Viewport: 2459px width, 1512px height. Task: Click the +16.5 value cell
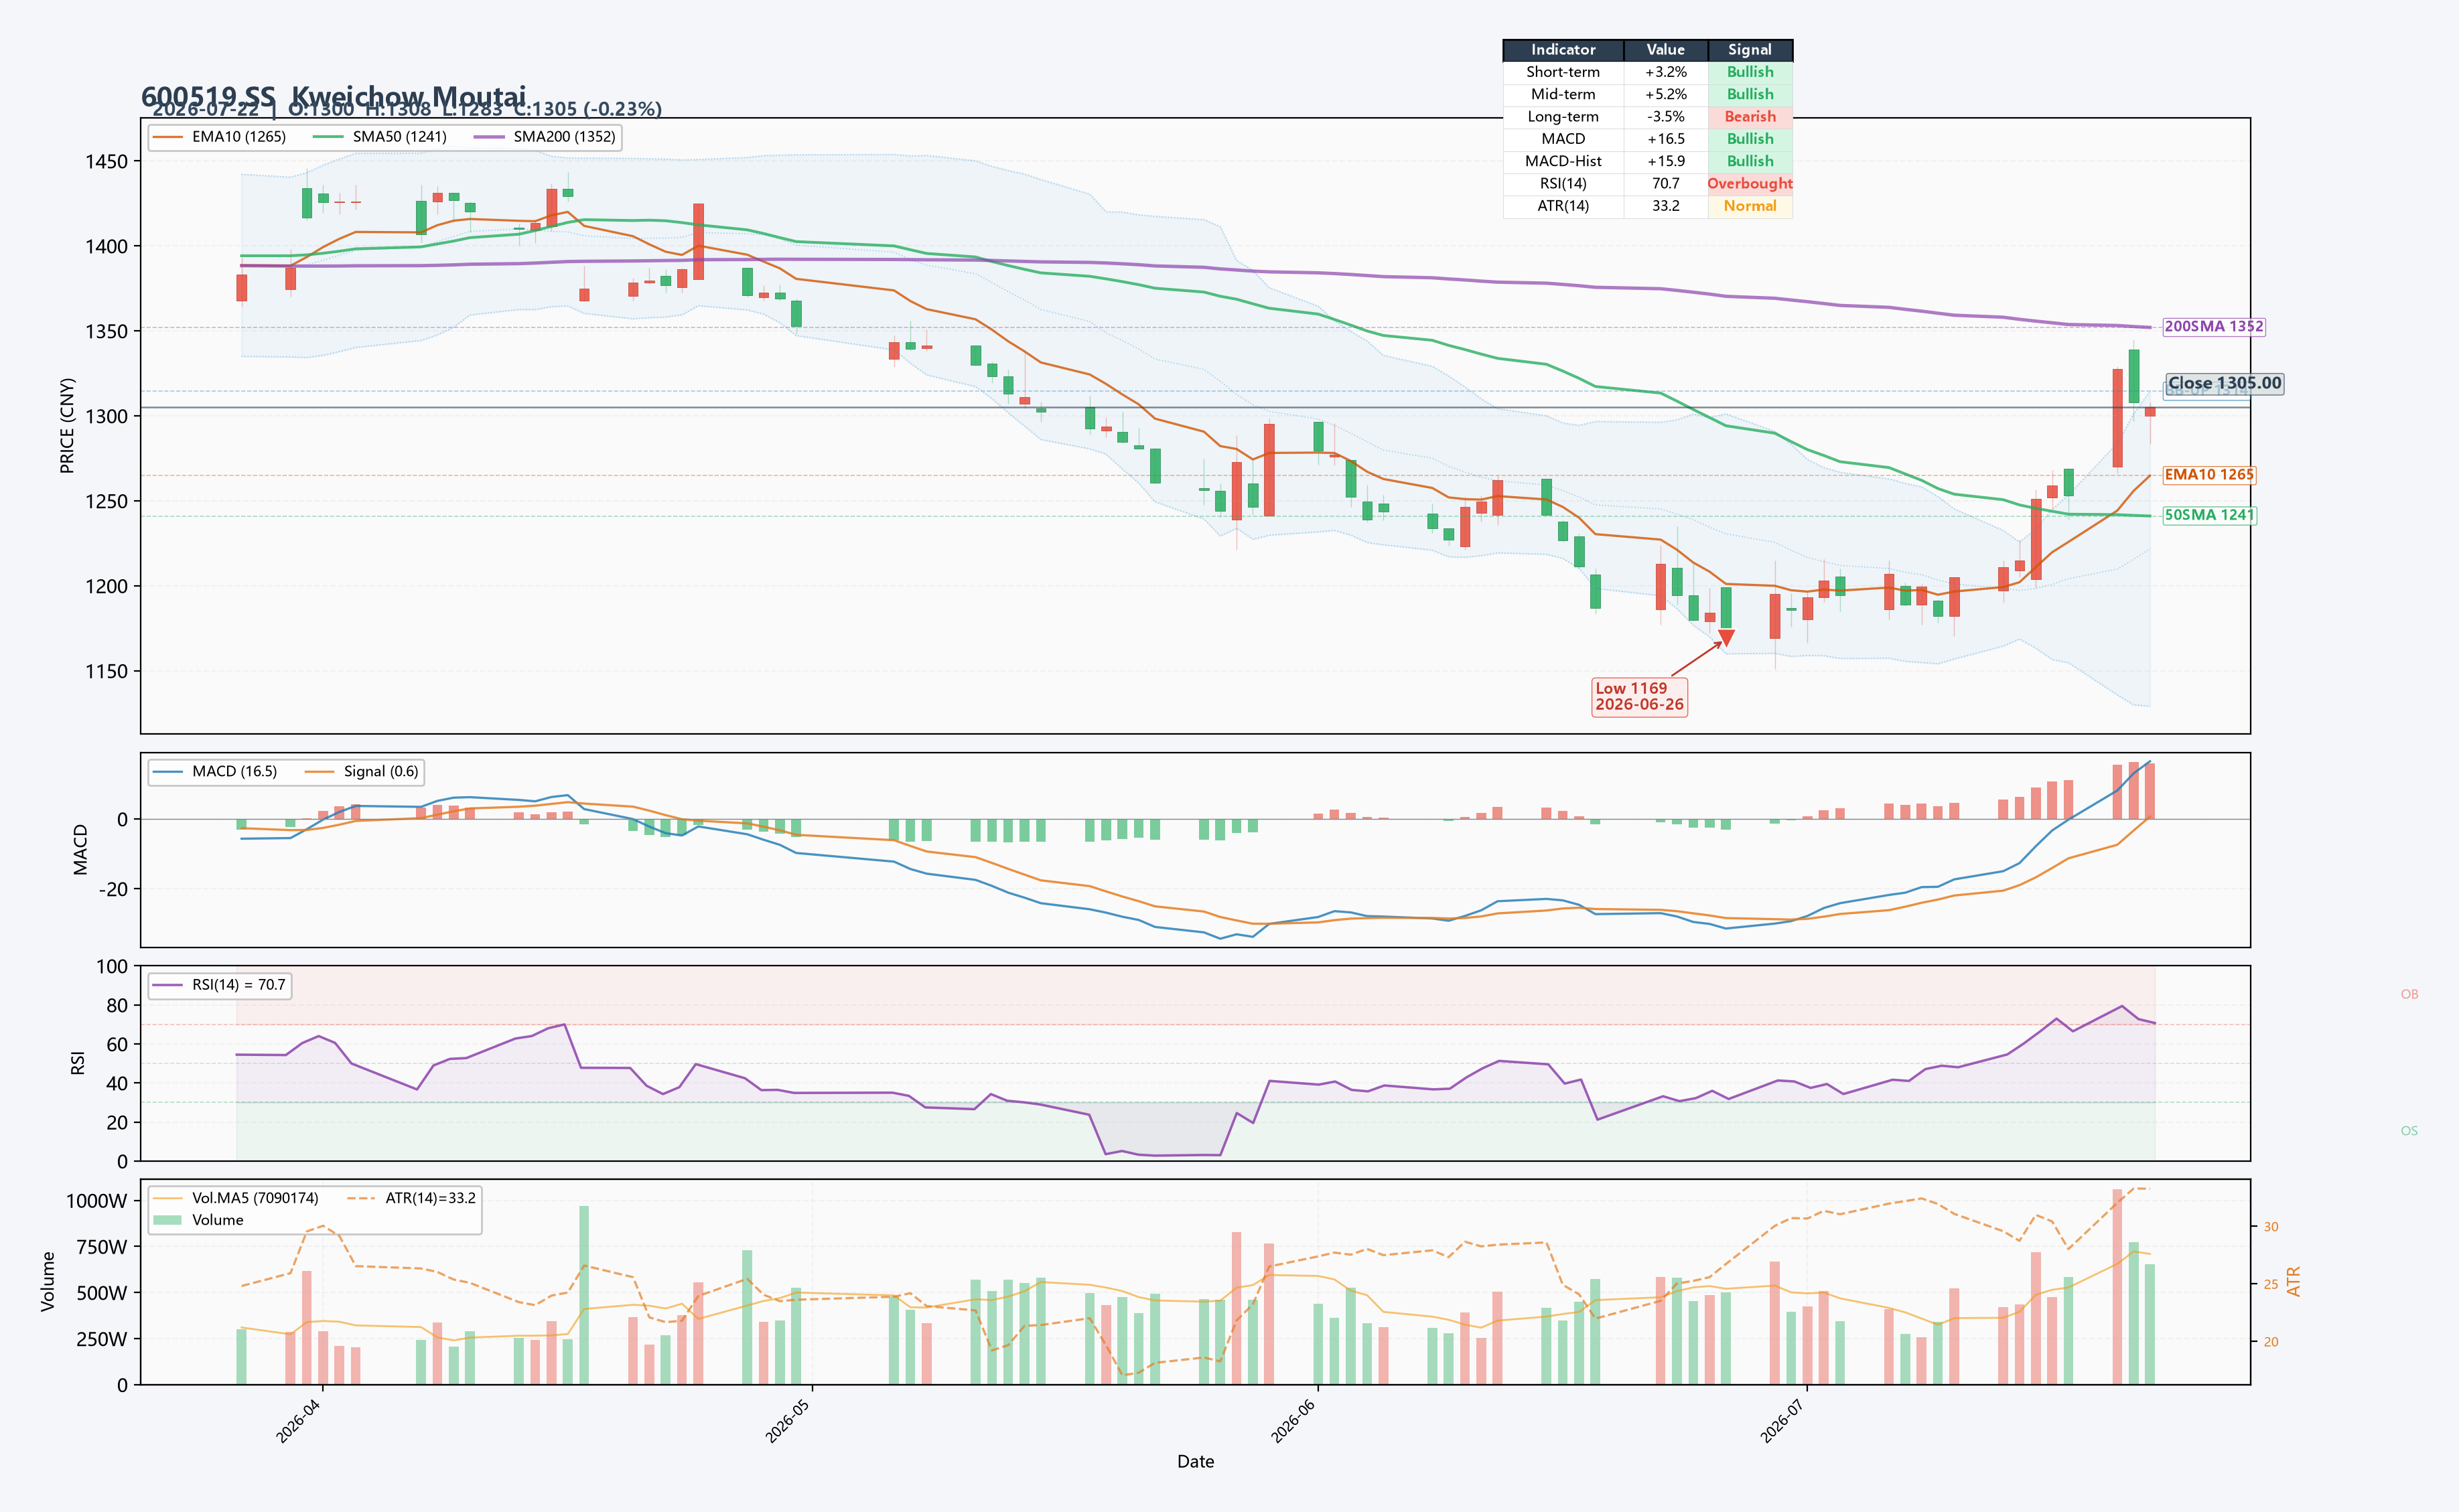click(x=1666, y=139)
